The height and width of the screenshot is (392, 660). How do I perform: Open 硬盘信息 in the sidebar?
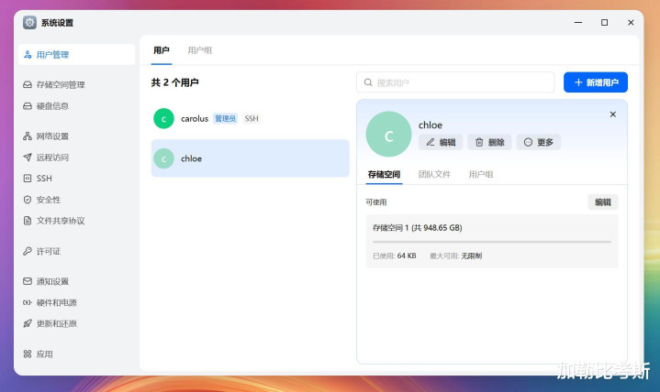46,106
